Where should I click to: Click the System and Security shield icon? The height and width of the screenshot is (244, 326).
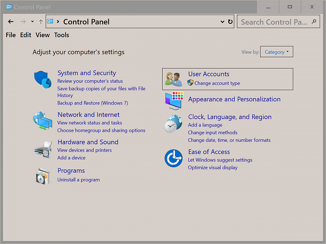click(43, 80)
